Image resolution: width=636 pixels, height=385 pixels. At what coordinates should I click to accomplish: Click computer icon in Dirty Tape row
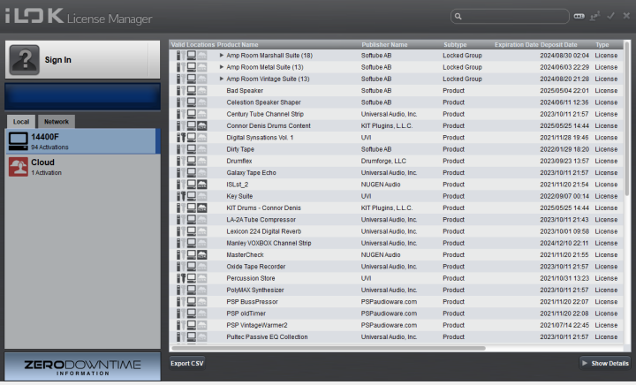[x=192, y=149]
